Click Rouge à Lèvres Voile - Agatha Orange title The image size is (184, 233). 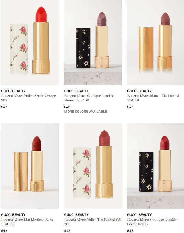coord(28,98)
